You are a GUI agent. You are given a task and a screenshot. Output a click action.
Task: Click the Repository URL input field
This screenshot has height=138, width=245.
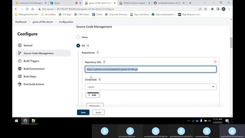(x=150, y=69)
